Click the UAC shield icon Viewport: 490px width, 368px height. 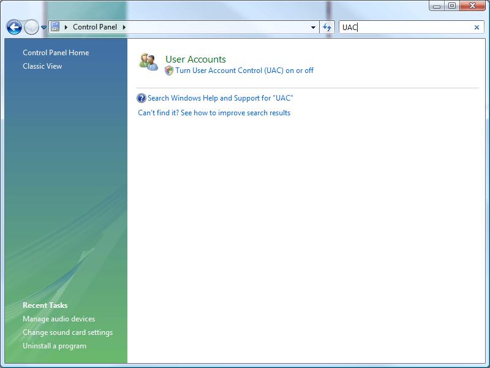[169, 71]
